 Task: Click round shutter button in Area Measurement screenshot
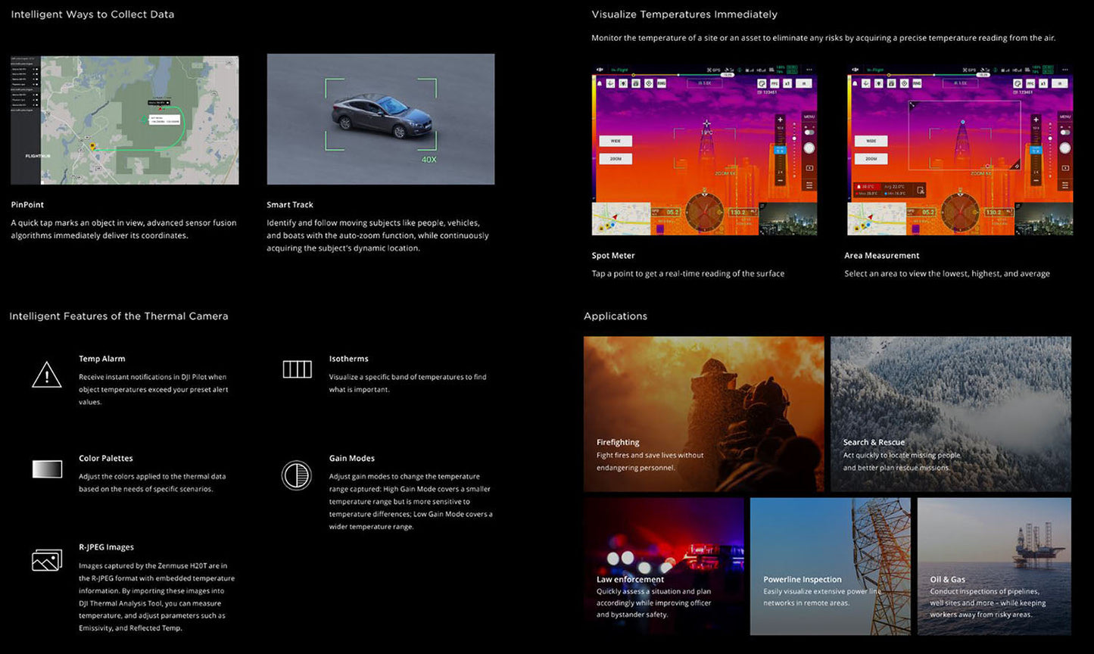coord(1065,148)
